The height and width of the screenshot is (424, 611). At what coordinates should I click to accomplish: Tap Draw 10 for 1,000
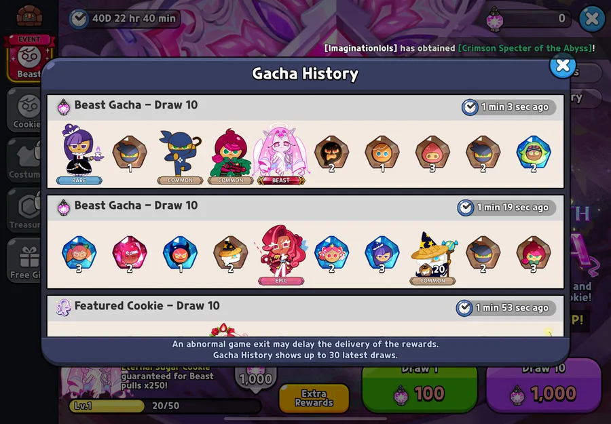pos(544,388)
